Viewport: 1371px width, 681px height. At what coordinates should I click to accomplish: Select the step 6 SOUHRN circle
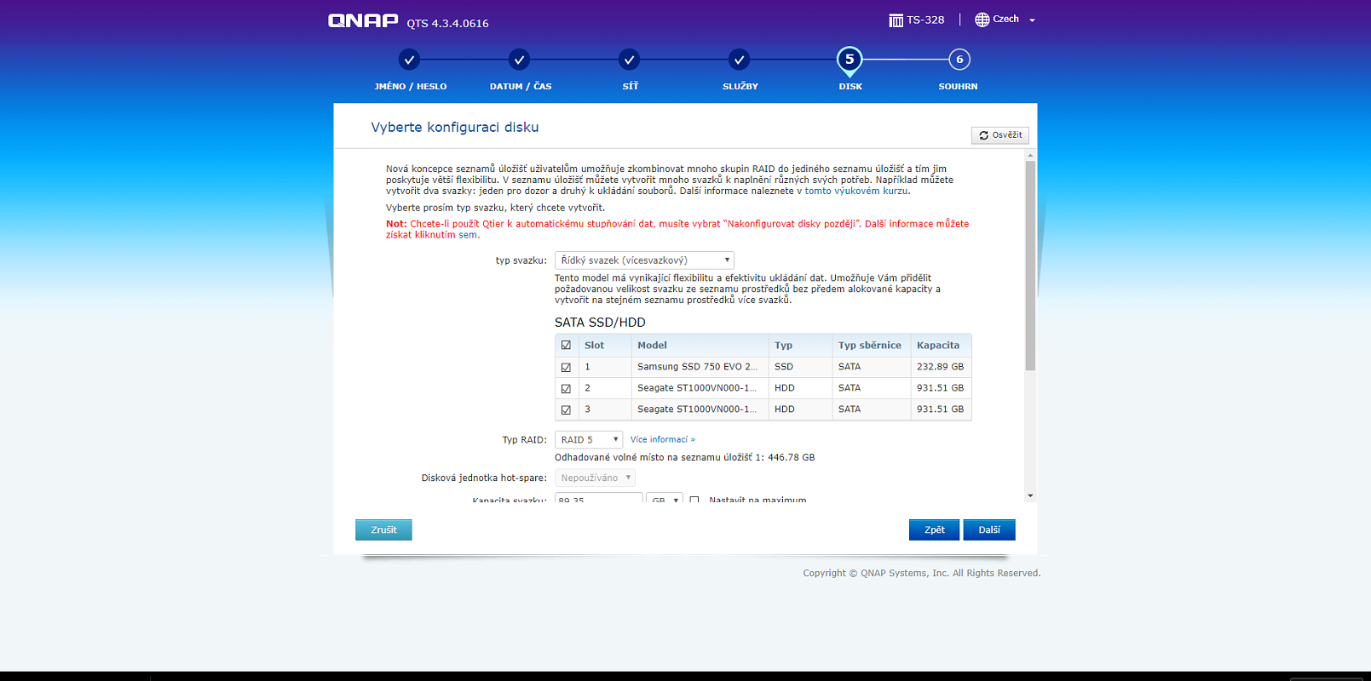tap(959, 60)
